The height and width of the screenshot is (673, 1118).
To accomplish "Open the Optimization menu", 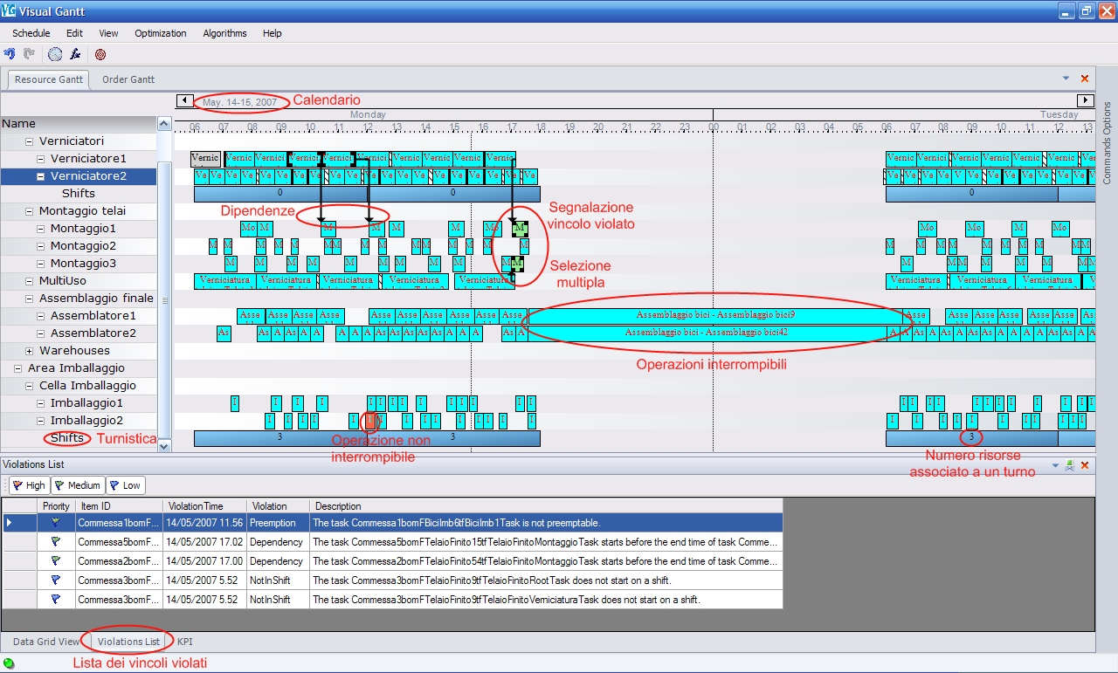I will point(161,33).
